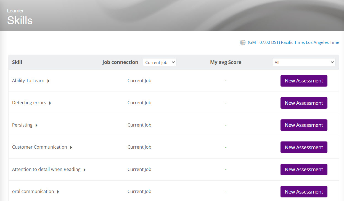Open the All score filter dropdown
Screen dimensions: 344x201
304,62
